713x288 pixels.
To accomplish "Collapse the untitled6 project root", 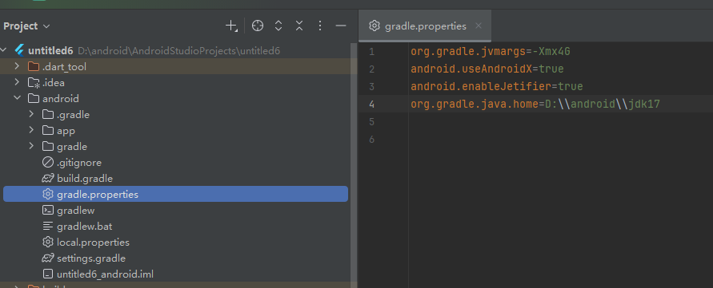I will tap(4, 50).
